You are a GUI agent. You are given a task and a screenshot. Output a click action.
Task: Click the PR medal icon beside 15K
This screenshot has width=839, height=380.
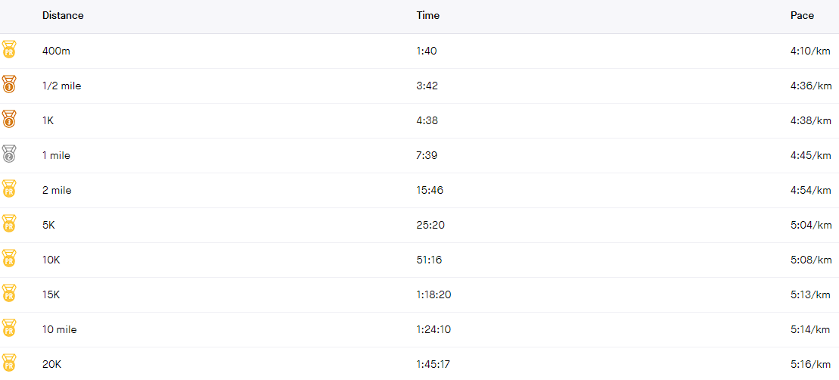coord(9,293)
